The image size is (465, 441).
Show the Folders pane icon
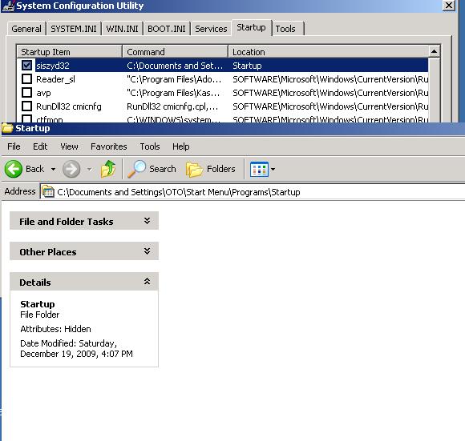tap(194, 170)
